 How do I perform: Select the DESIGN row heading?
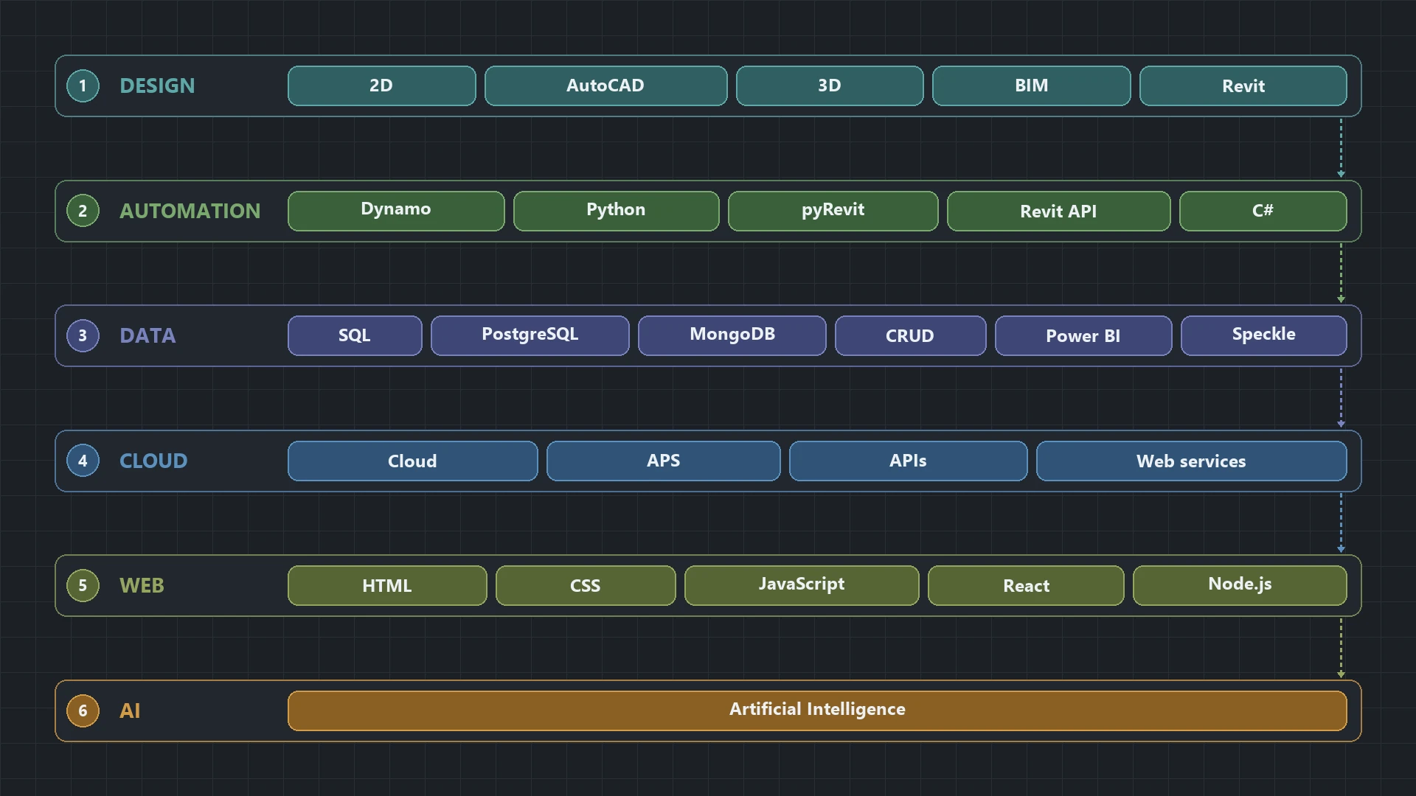pyautogui.click(x=157, y=85)
